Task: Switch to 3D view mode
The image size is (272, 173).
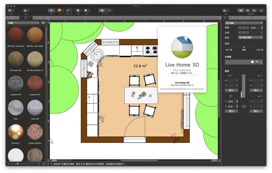Action: point(261,10)
